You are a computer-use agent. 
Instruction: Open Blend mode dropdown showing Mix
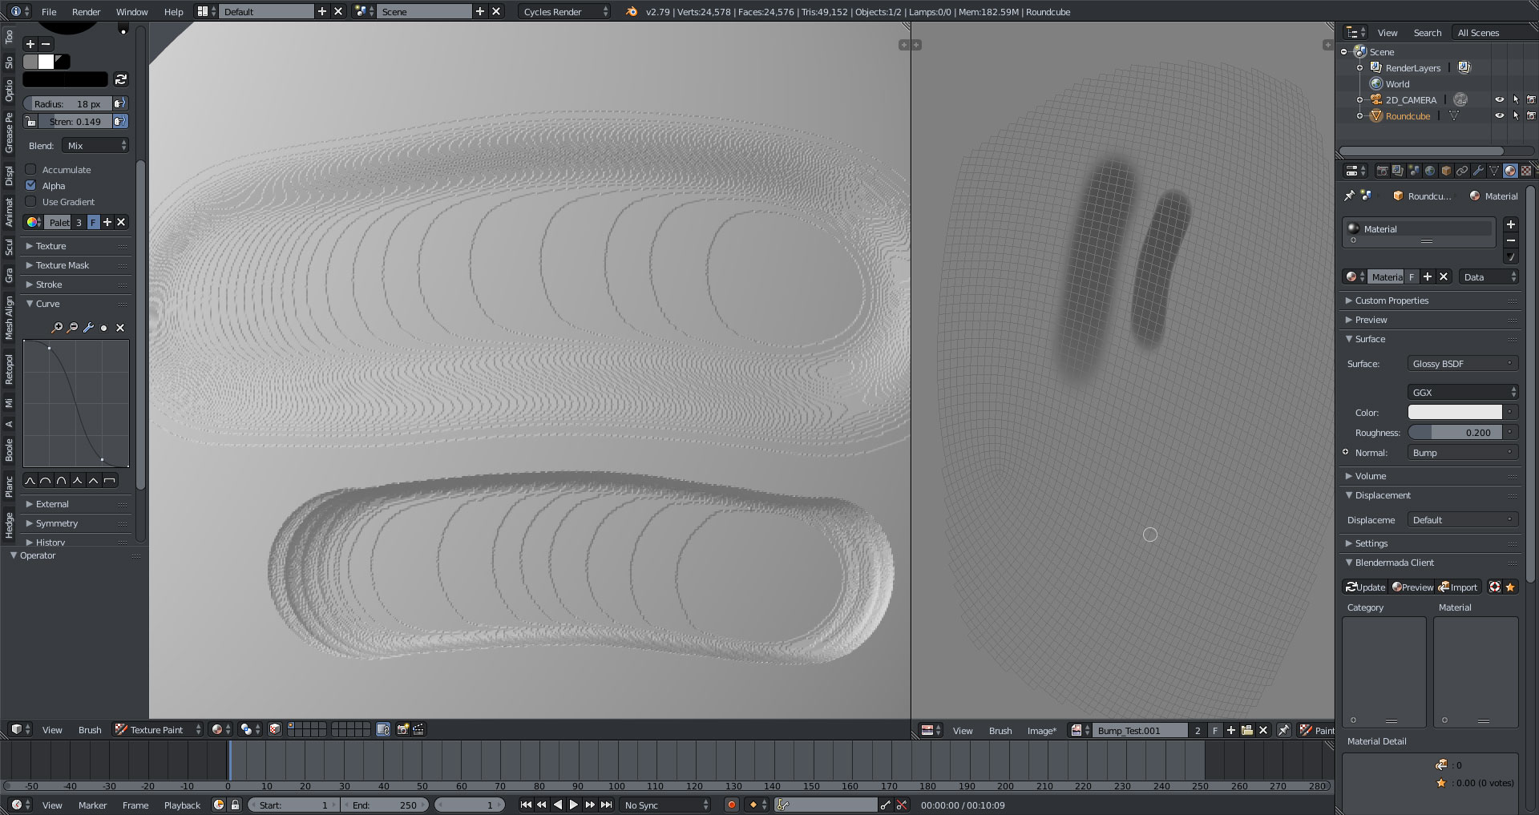tap(95, 146)
